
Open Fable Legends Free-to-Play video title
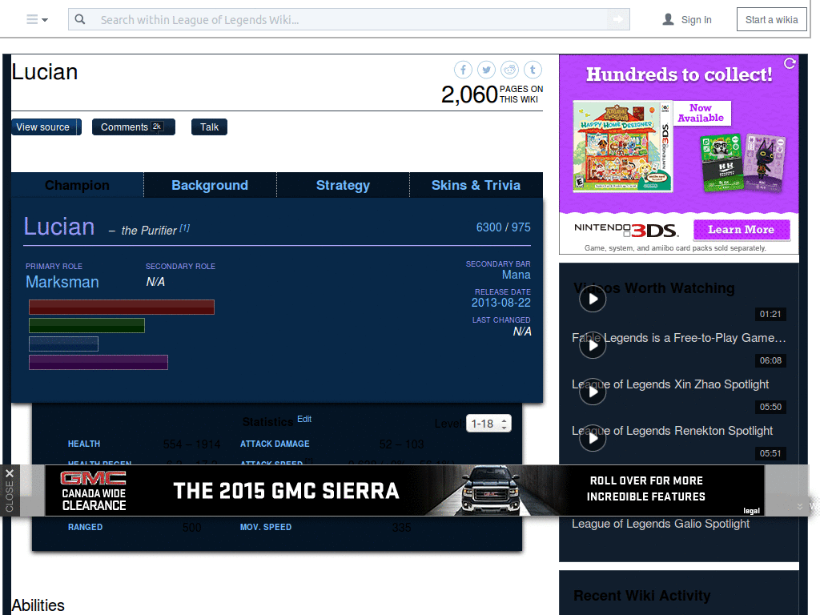(679, 338)
